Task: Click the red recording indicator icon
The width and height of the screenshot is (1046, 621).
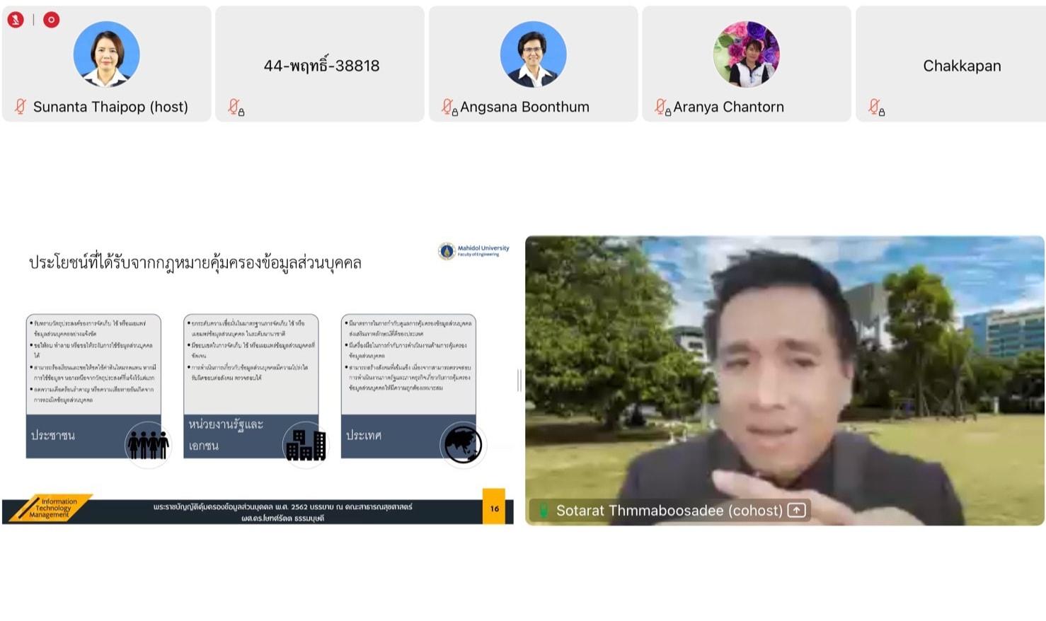Action: (x=51, y=20)
